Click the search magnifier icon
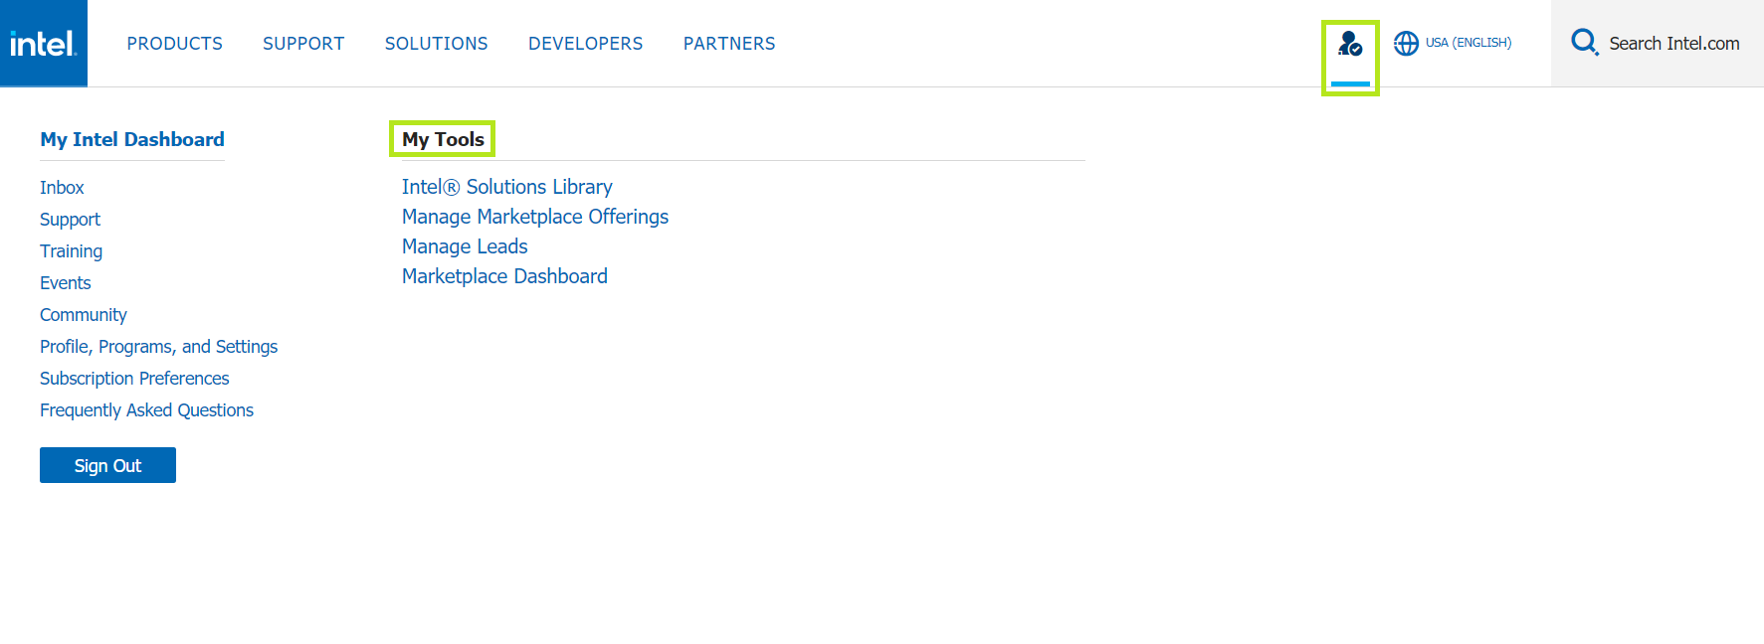 click(x=1584, y=43)
